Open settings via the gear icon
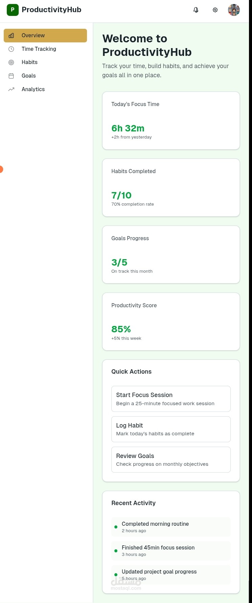252x603 pixels. click(x=215, y=10)
